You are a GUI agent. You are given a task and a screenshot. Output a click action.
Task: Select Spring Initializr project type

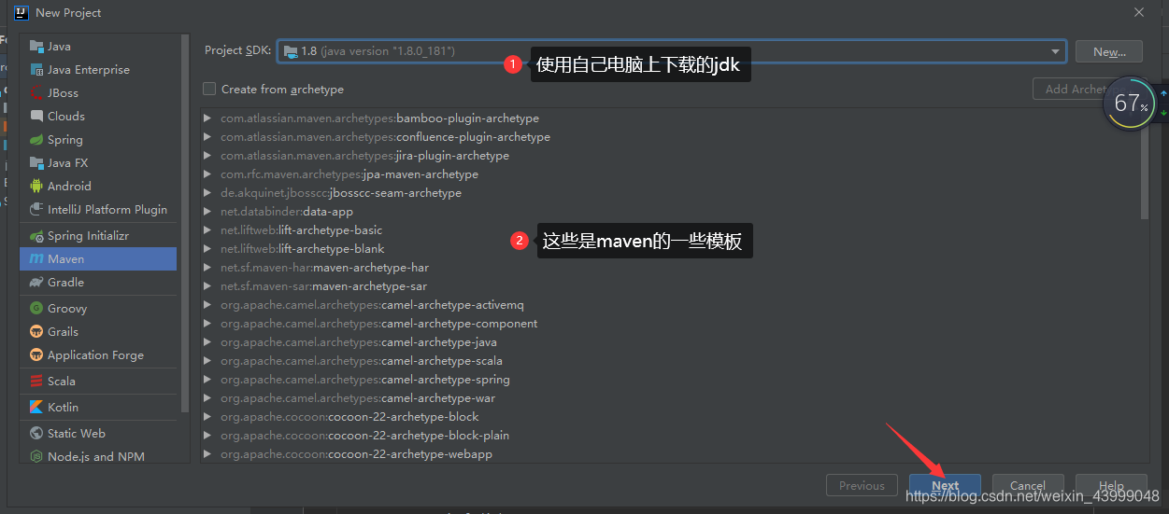[x=98, y=236]
